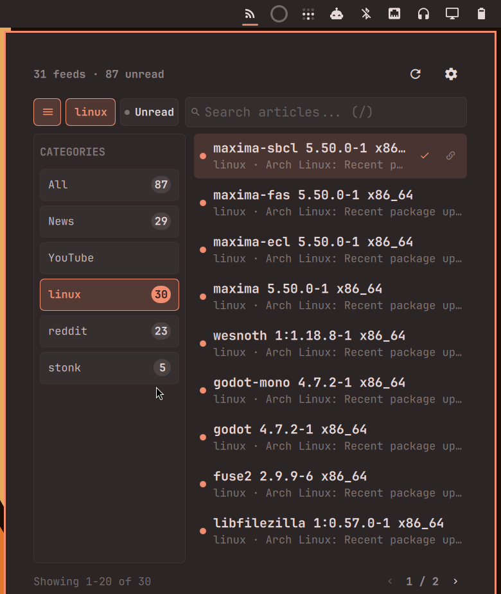Viewport: 501px width, 594px height.
Task: Open feed reader settings gear
Action: (451, 74)
